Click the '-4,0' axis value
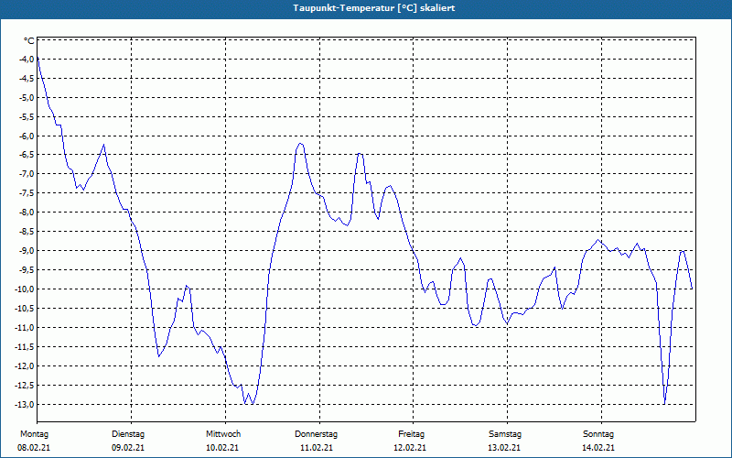The image size is (732, 458). (27, 60)
